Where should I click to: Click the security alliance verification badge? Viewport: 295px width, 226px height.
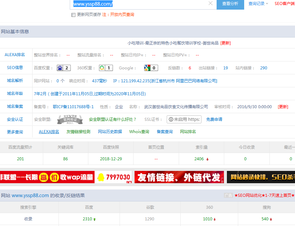[x=69, y=119]
